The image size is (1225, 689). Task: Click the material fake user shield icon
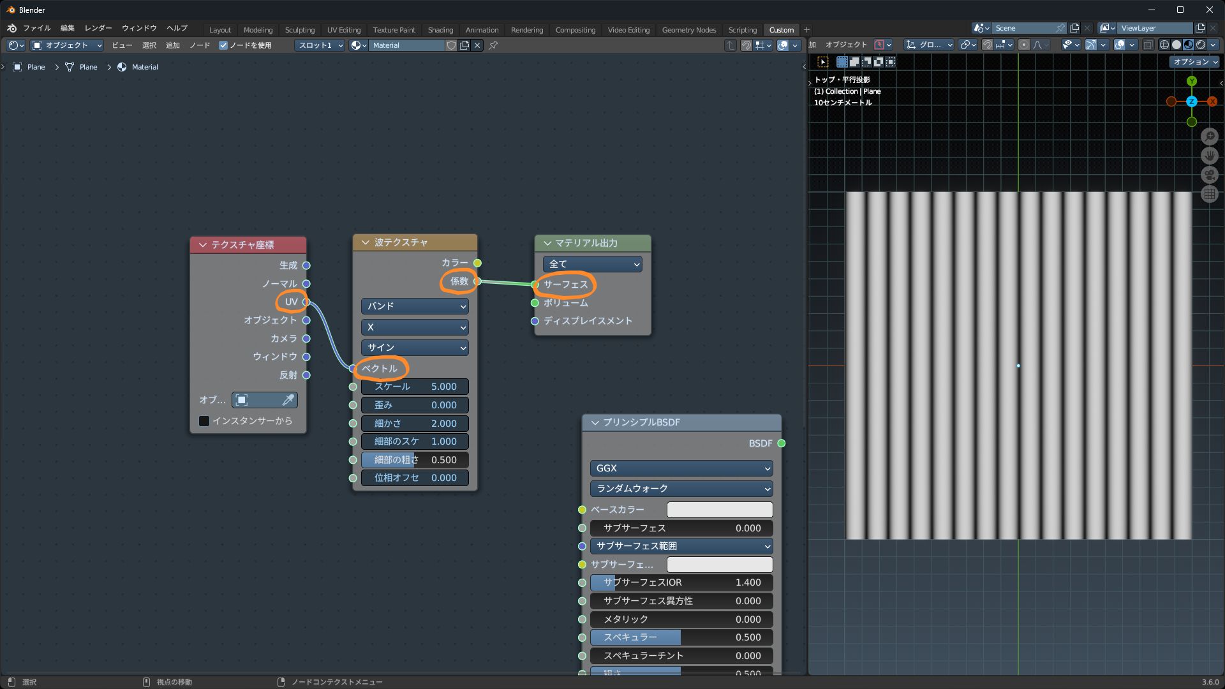click(452, 45)
